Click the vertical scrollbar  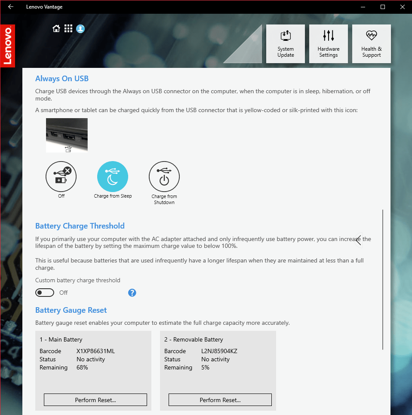[x=383, y=280]
